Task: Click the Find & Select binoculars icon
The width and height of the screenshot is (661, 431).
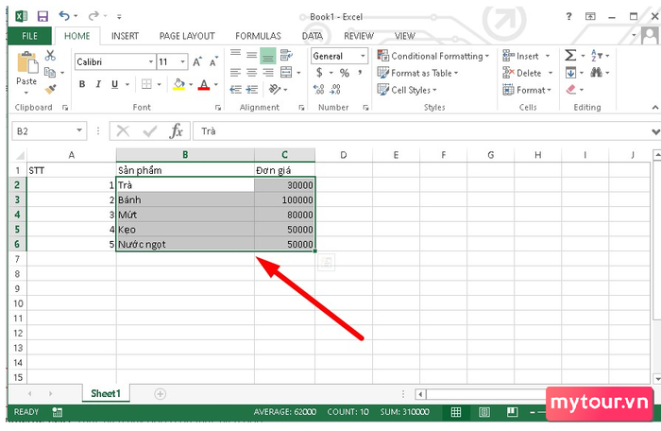Action: coord(596,73)
